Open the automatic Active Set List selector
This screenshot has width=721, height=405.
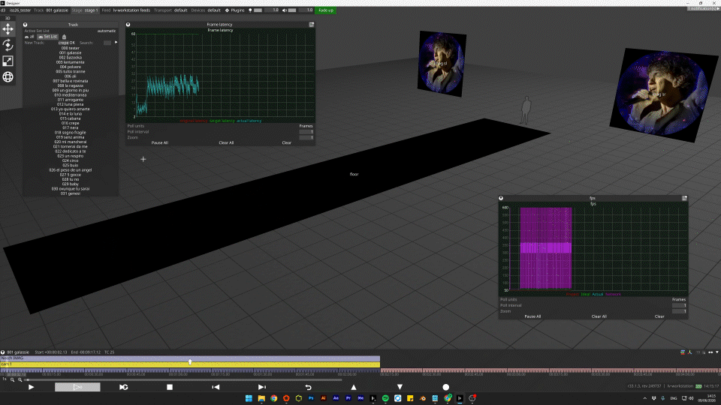pos(106,31)
